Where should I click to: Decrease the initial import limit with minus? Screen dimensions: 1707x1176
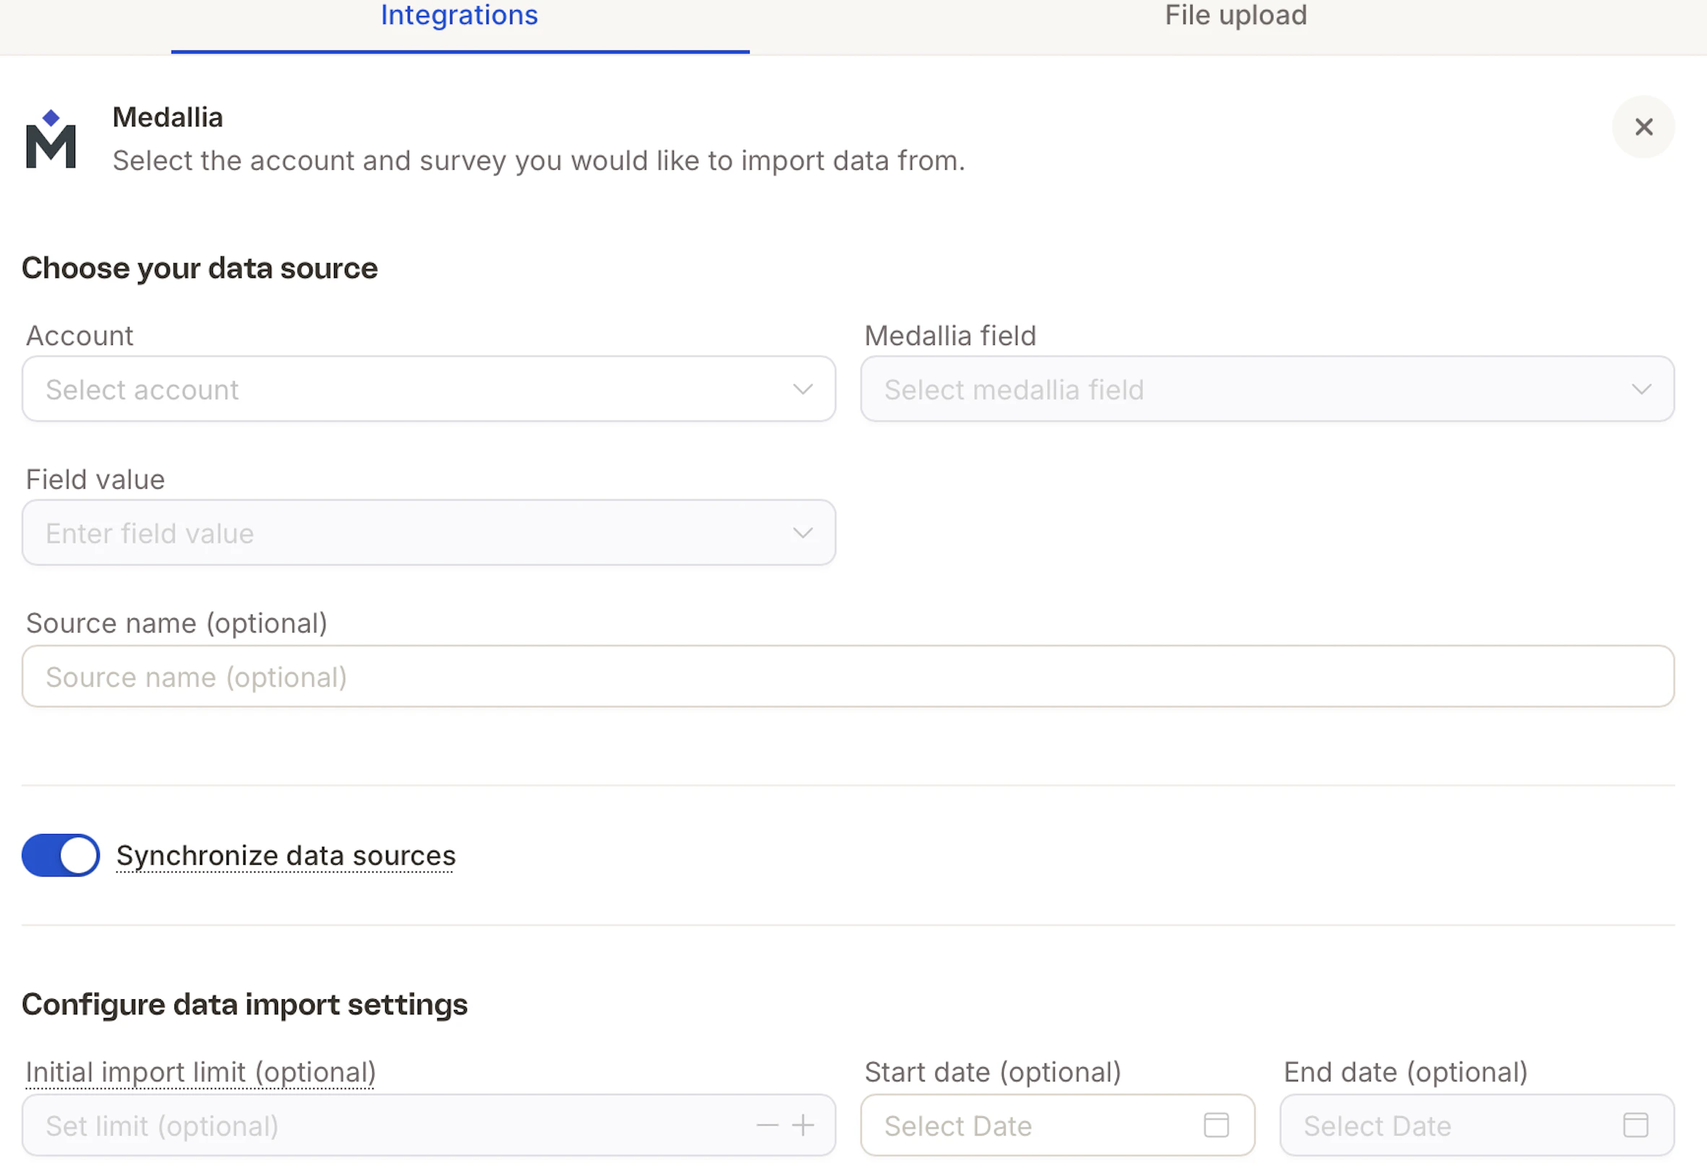tap(767, 1125)
